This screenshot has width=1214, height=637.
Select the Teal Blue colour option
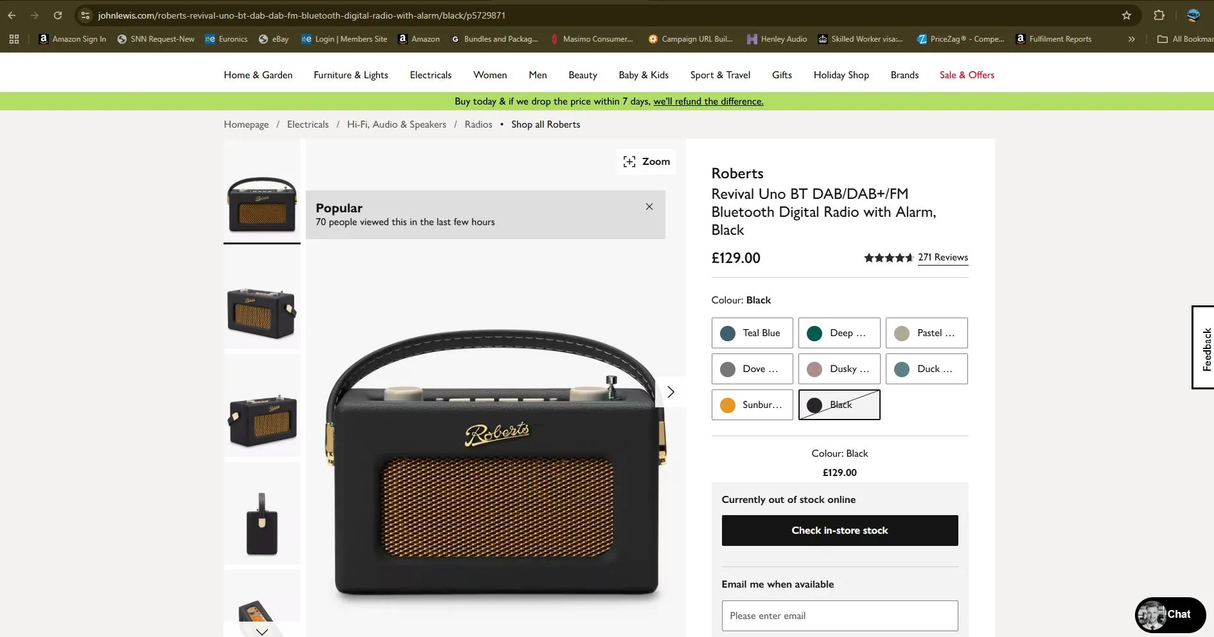(752, 333)
